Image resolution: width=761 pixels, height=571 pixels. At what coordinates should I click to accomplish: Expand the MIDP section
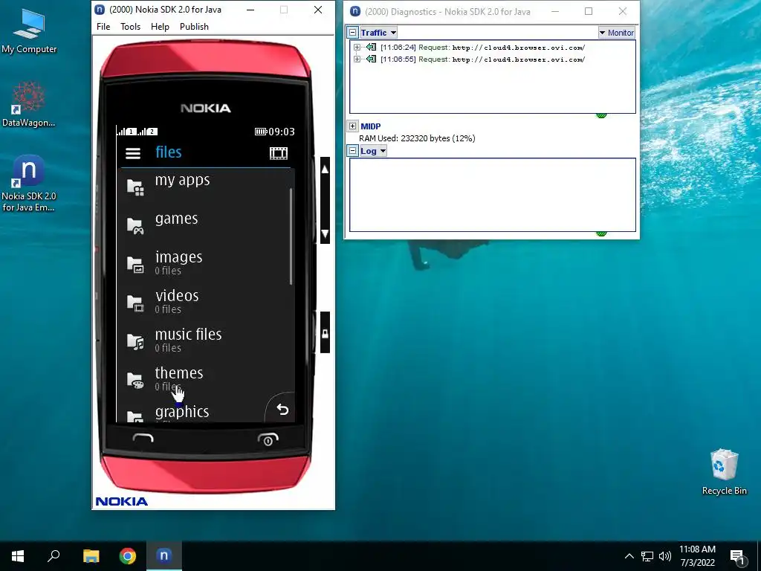[x=353, y=126]
